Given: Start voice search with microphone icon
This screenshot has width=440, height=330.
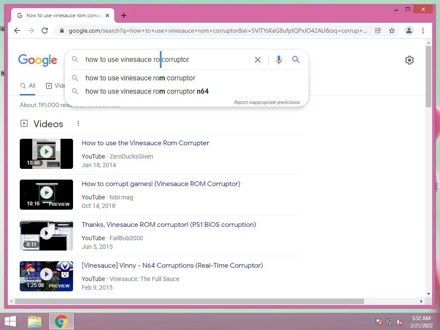Looking at the screenshot, I should [278, 59].
